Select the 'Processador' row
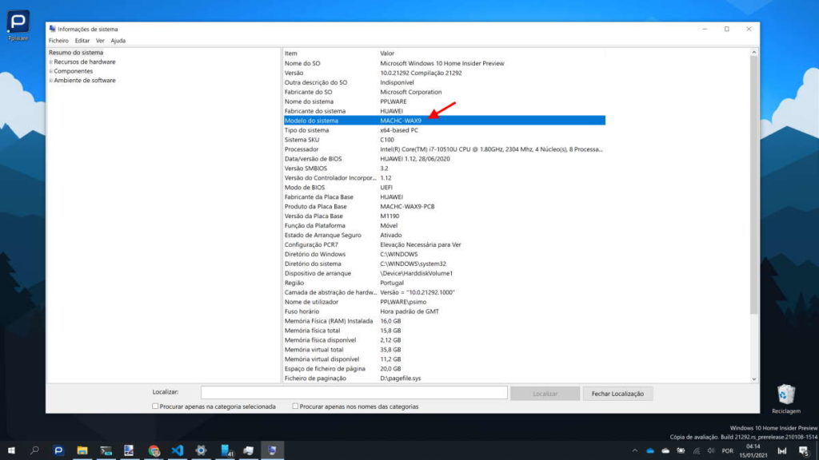The height and width of the screenshot is (460, 819). pos(445,149)
